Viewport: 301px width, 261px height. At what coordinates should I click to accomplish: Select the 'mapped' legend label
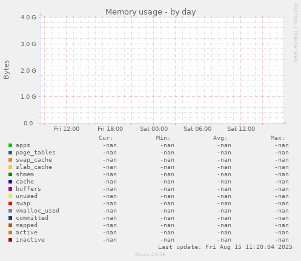coord(27,225)
